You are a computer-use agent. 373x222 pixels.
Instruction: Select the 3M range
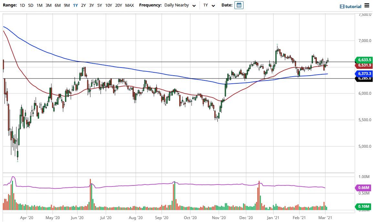click(x=49, y=5)
